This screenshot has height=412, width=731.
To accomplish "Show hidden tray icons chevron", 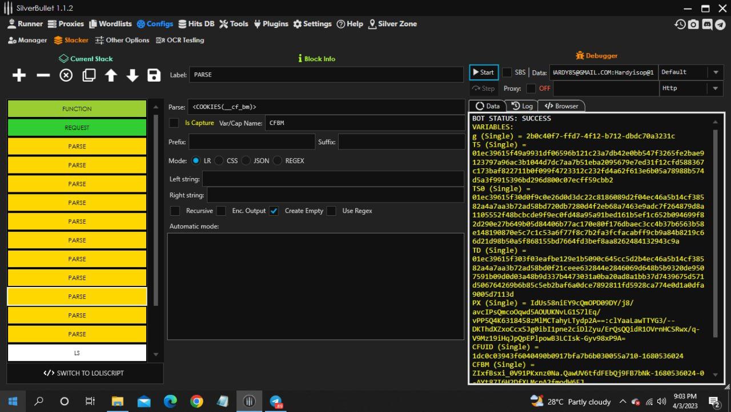I will 624,402.
